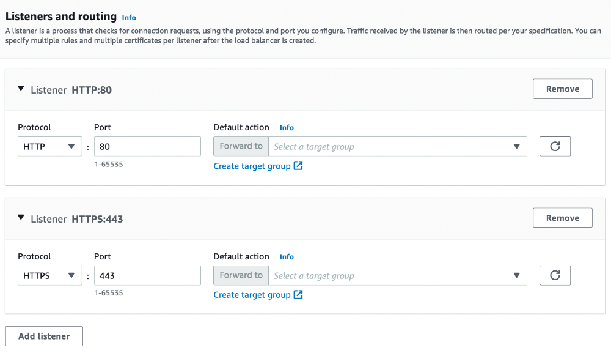Click the Add listener button
611x353 pixels.
pos(44,336)
